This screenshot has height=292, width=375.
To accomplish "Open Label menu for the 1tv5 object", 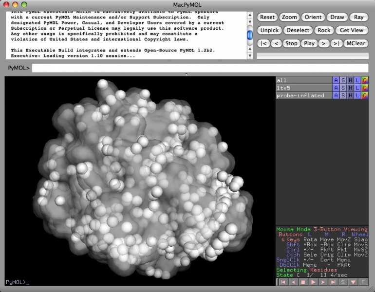I will 357,88.
